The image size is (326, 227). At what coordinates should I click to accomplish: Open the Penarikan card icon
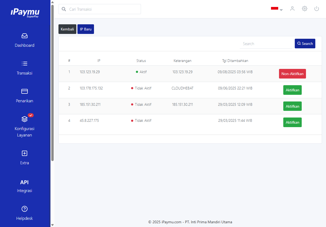[x=25, y=91]
